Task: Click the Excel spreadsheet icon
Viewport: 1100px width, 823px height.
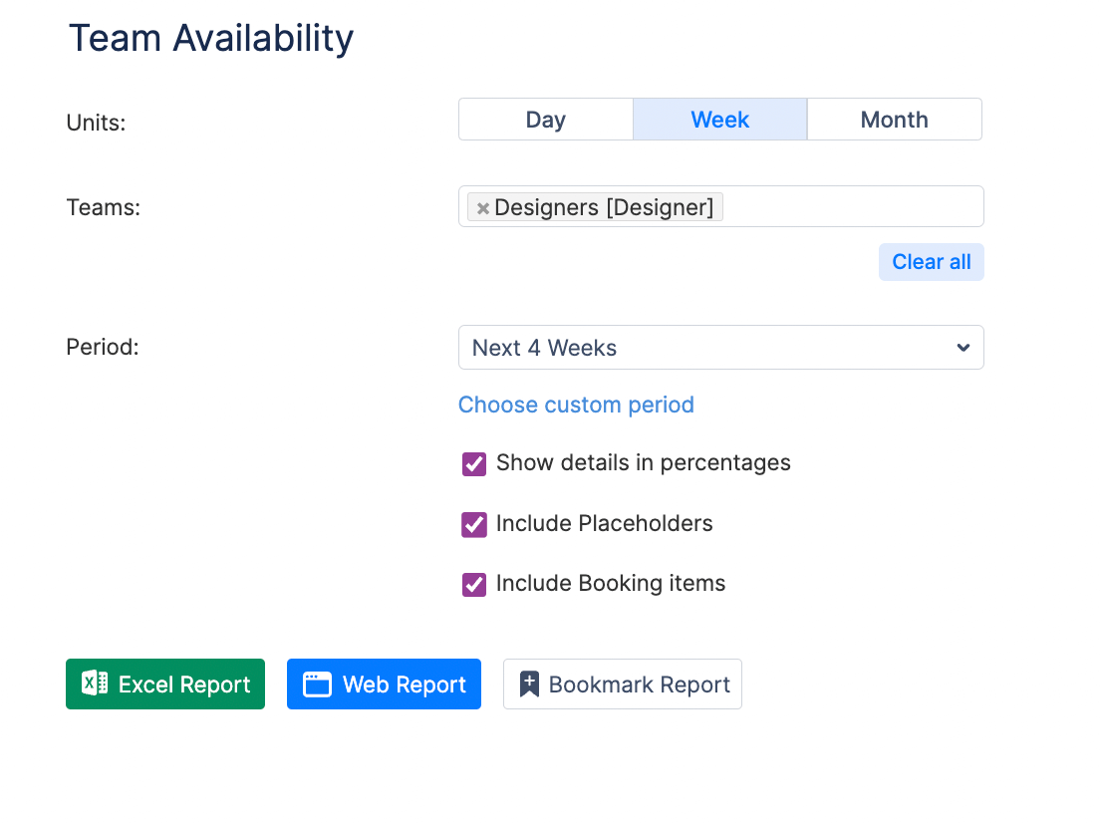Action: click(95, 684)
